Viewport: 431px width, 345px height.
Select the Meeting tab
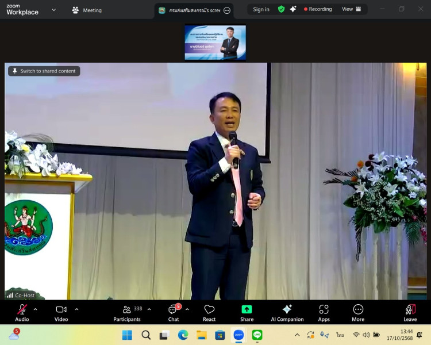[87, 10]
